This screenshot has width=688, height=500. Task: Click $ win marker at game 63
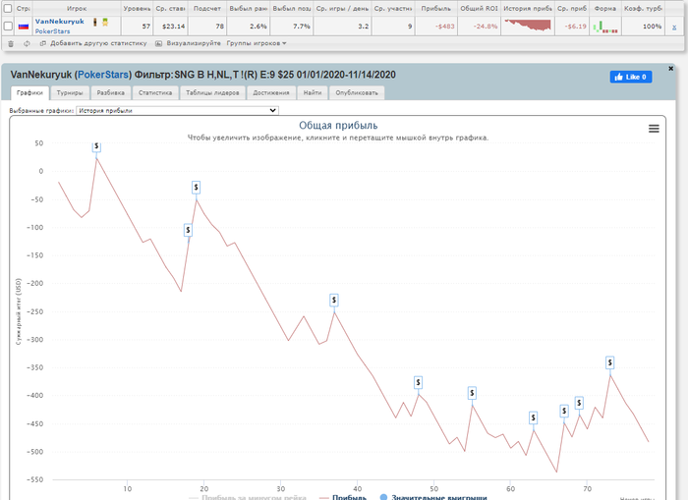pos(533,418)
